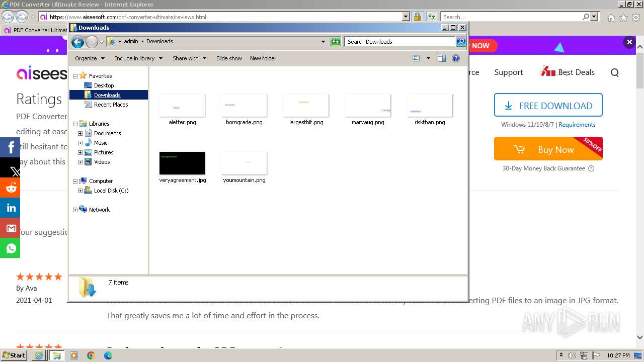Open the Share with menu
644x362 pixels.
point(189,58)
